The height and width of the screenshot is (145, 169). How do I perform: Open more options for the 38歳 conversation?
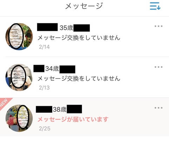click(158, 108)
